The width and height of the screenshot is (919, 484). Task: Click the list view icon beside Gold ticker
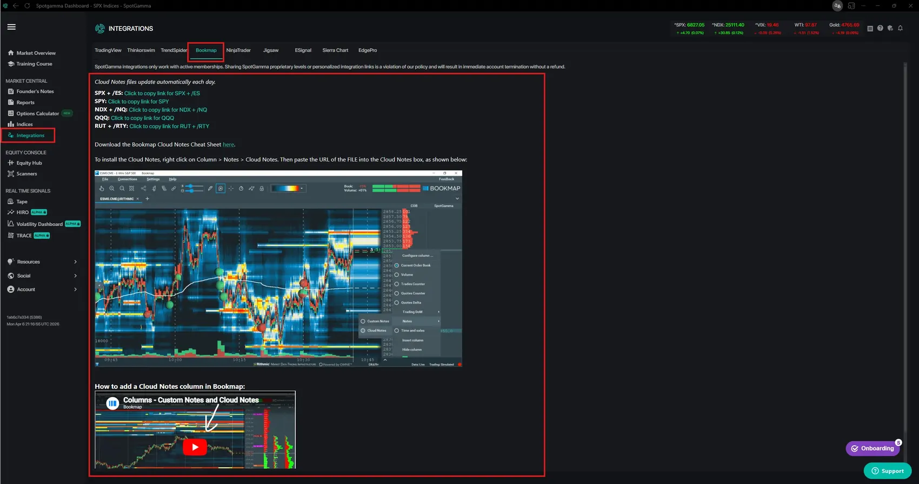[x=870, y=29]
